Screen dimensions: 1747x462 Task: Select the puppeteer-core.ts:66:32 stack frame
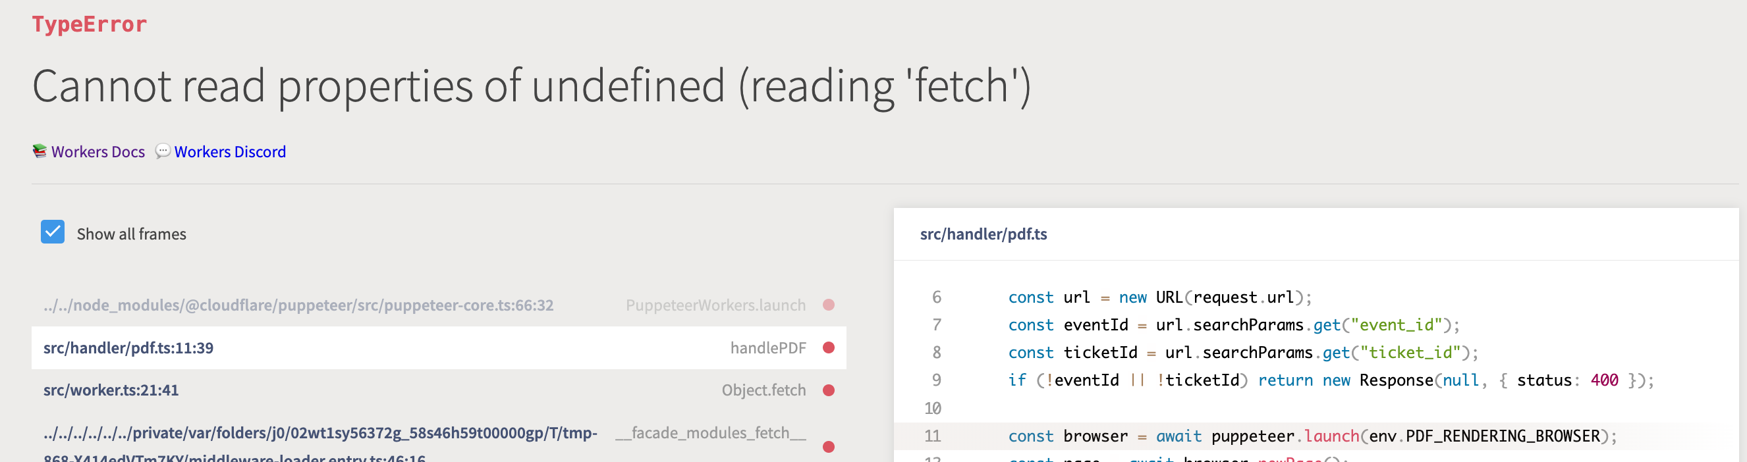coord(298,305)
